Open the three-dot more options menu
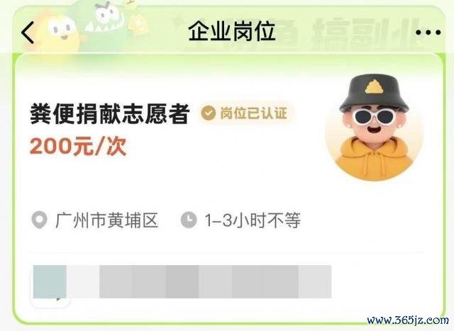This screenshot has width=454, height=331. point(428,33)
